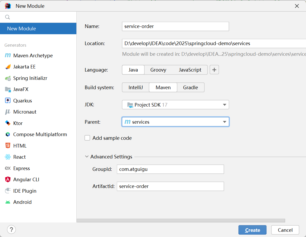
Task: Click the Quarkus generator icon
Action: (x=8, y=101)
